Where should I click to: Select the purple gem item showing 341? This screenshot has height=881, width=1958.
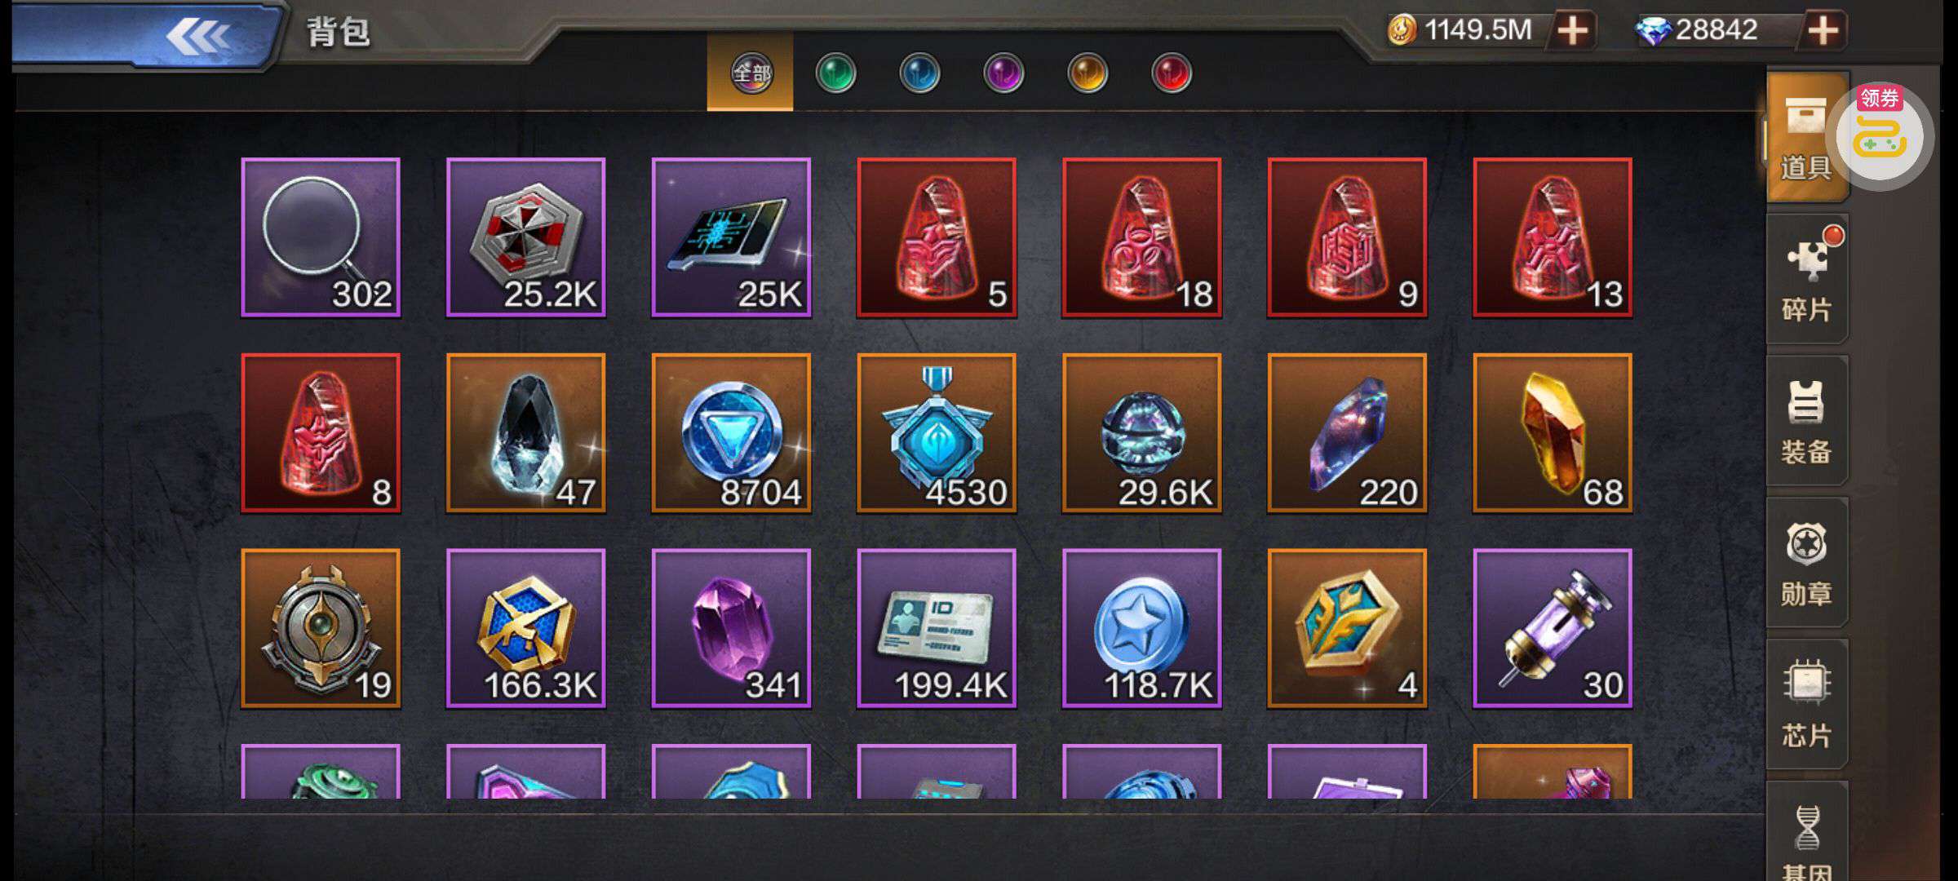tap(731, 628)
